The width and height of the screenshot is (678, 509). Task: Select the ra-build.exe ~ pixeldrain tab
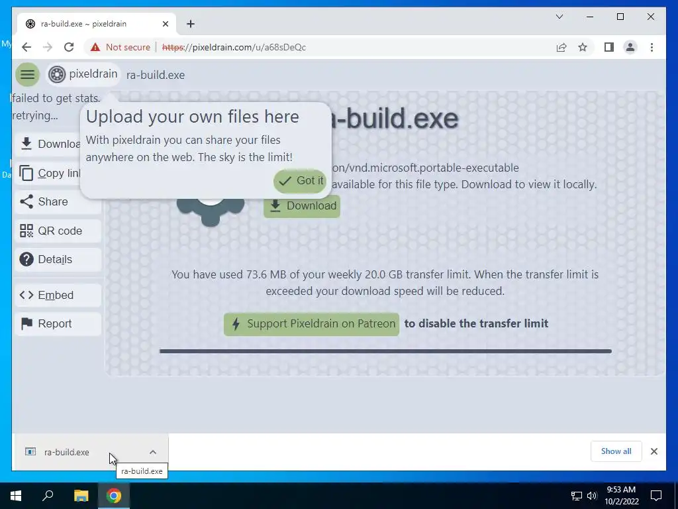coord(97,24)
